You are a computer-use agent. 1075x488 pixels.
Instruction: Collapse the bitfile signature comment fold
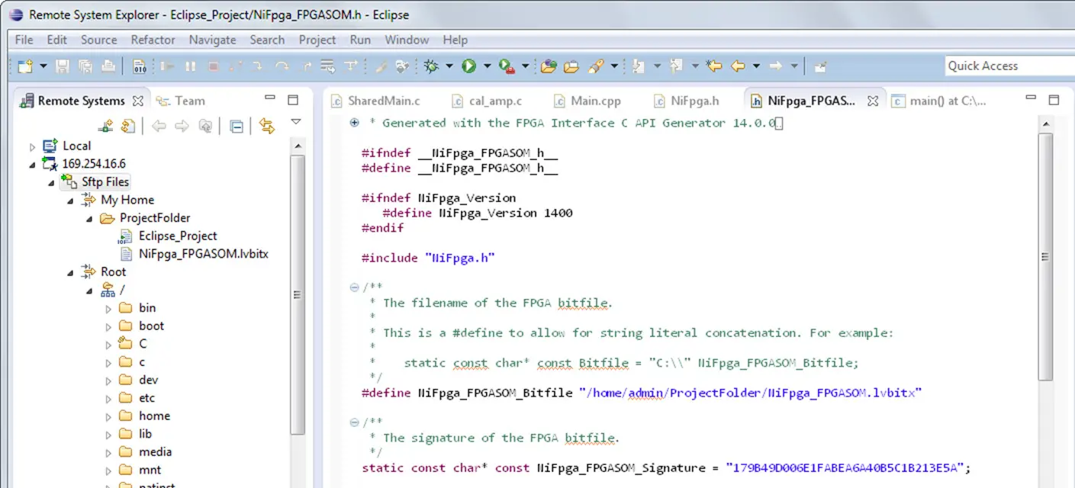[354, 422]
